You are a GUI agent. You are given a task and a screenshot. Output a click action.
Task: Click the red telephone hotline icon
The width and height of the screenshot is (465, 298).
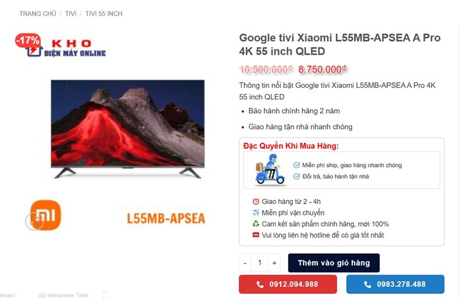tap(256, 235)
